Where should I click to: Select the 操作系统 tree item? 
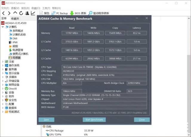[x=12, y=66]
